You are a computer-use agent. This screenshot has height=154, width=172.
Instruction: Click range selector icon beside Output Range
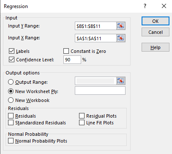121,81
